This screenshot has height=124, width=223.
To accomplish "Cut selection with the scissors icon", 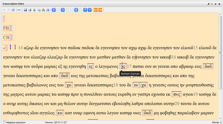I will (34, 10).
